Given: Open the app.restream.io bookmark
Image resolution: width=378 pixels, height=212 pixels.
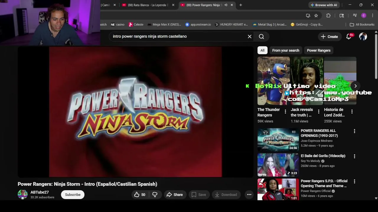Looking at the screenshot, I should [198, 24].
